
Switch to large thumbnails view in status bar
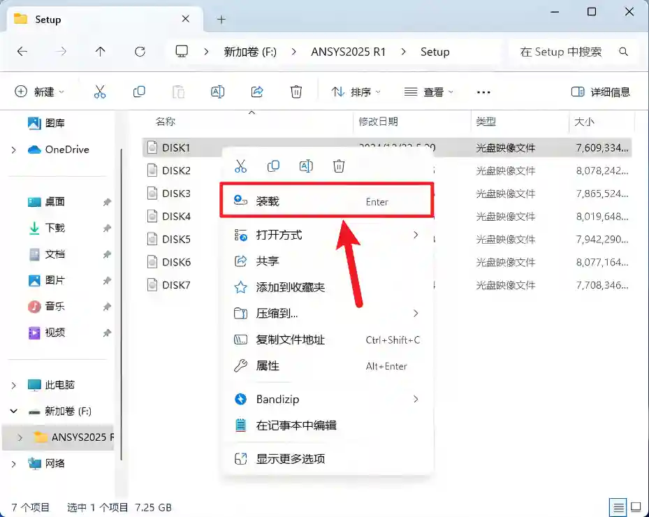636,507
